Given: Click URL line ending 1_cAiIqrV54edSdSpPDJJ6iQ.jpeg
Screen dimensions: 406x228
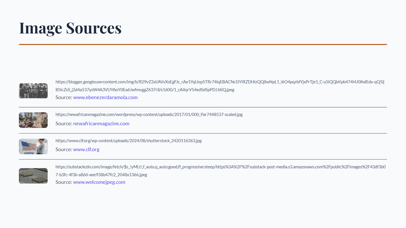Looking at the screenshot, I should [145, 90].
